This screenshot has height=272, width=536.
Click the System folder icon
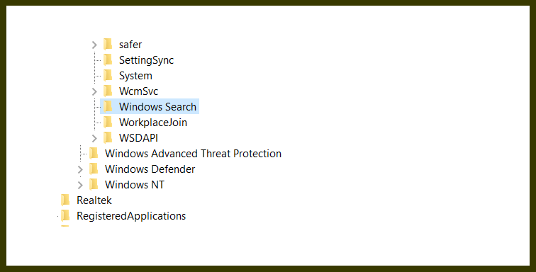tap(108, 76)
